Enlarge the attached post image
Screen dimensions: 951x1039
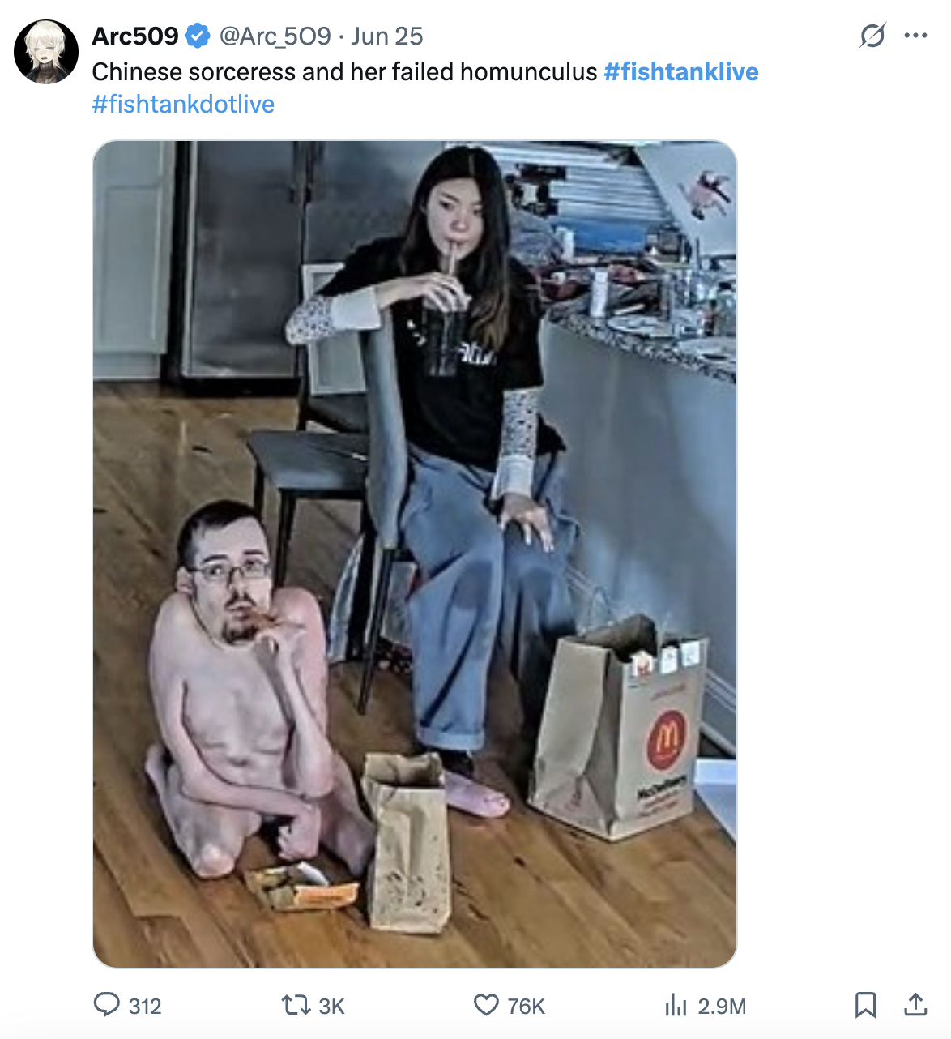coord(415,554)
